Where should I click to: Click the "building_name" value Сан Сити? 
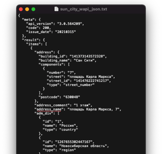84,60
